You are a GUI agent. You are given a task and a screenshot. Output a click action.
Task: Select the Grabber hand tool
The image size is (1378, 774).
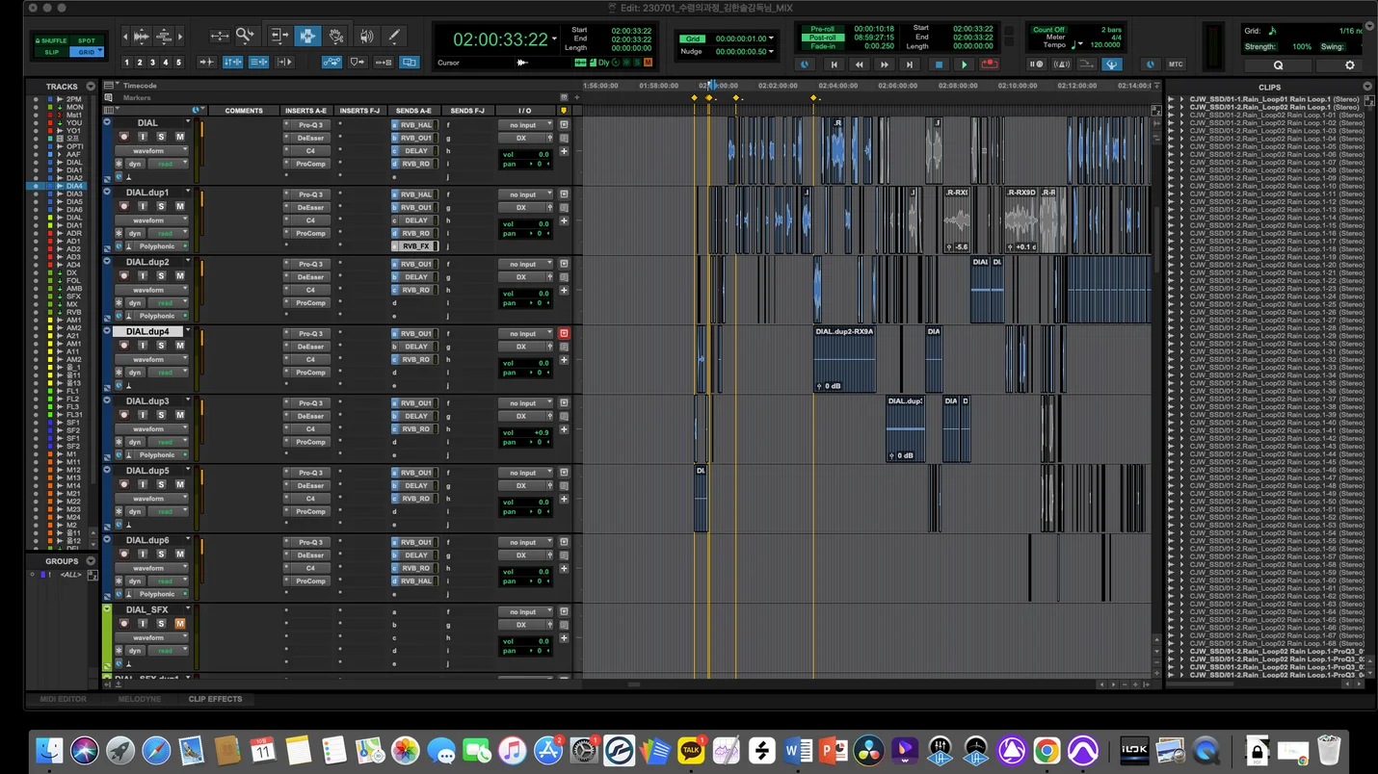coord(336,37)
